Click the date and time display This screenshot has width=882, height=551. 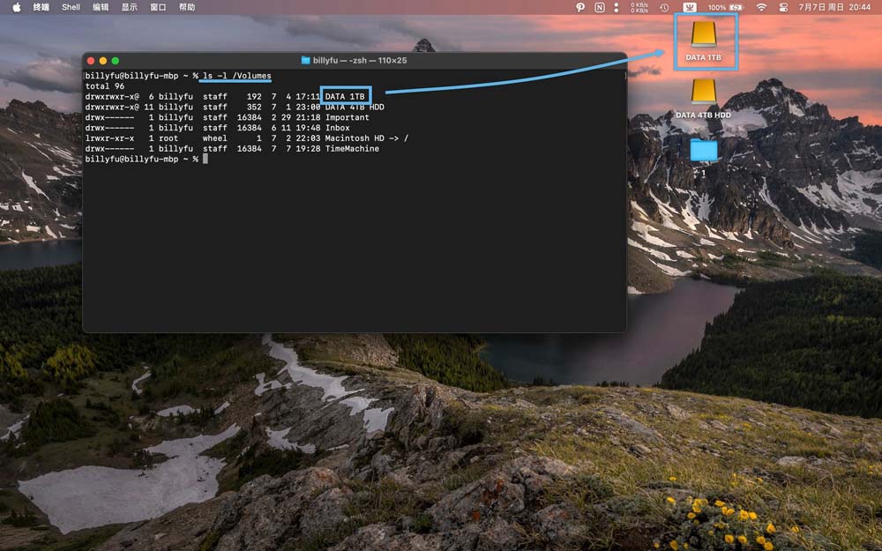pos(835,7)
